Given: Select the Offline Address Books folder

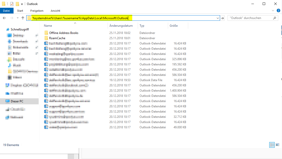Looking at the screenshot, I should tap(63, 33).
